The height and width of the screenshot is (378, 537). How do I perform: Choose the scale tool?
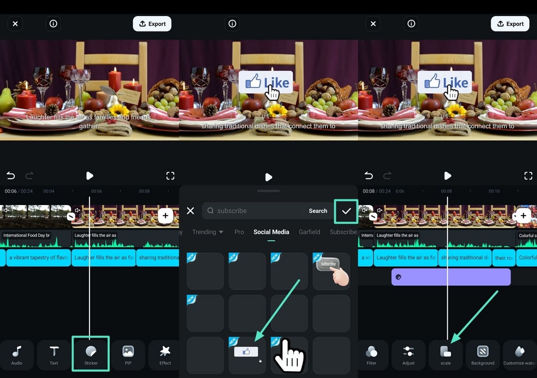tap(445, 355)
